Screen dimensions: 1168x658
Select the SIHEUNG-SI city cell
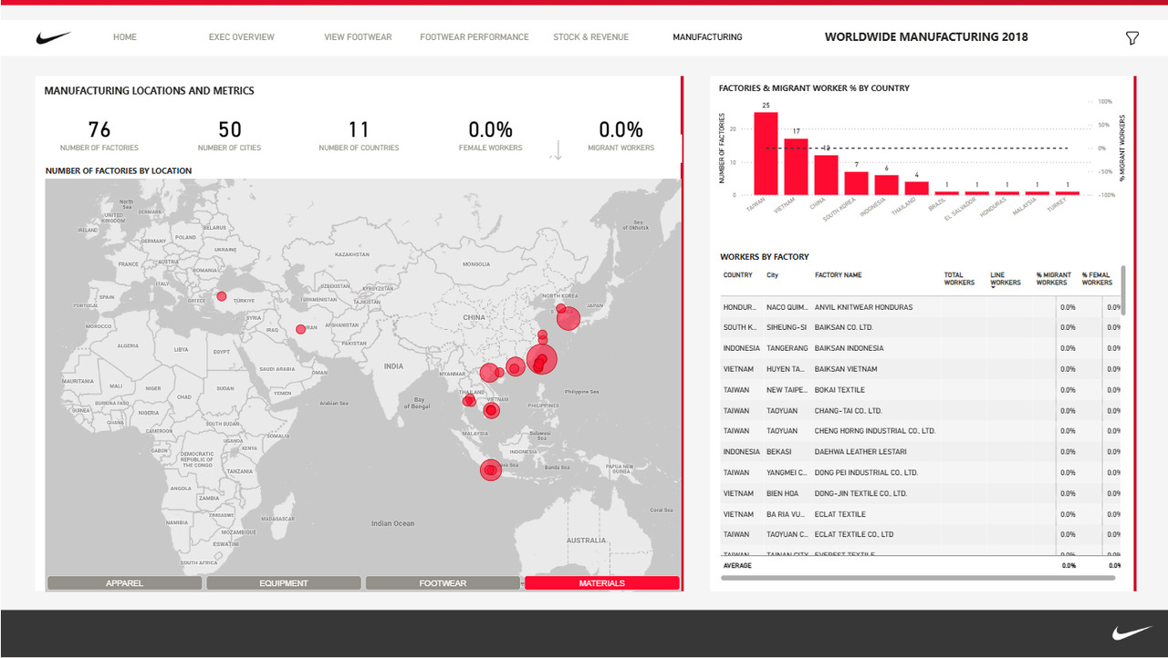pos(787,327)
